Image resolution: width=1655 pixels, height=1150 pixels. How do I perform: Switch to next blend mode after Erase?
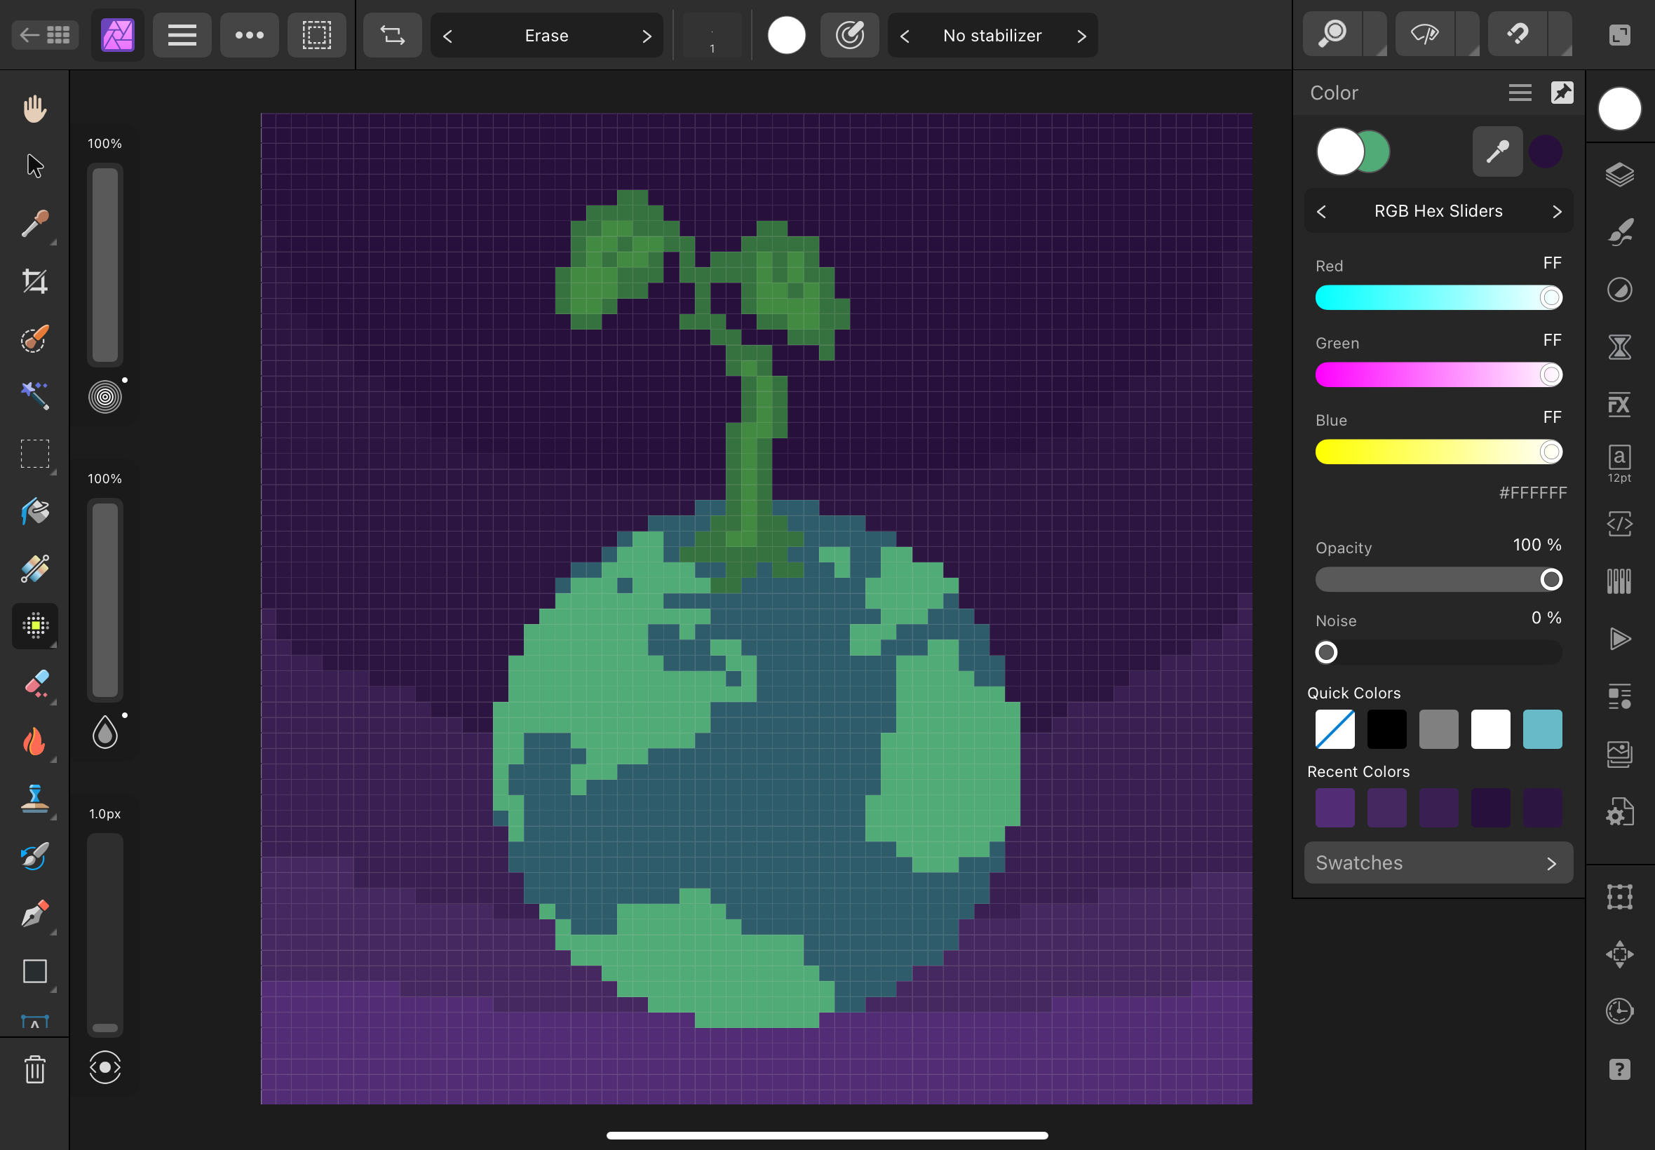tap(647, 36)
